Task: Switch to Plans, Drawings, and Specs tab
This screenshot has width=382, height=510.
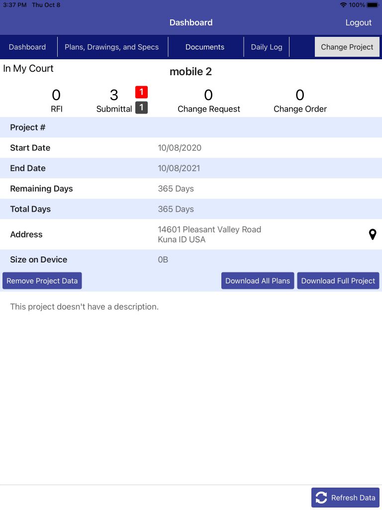Action: coord(112,47)
